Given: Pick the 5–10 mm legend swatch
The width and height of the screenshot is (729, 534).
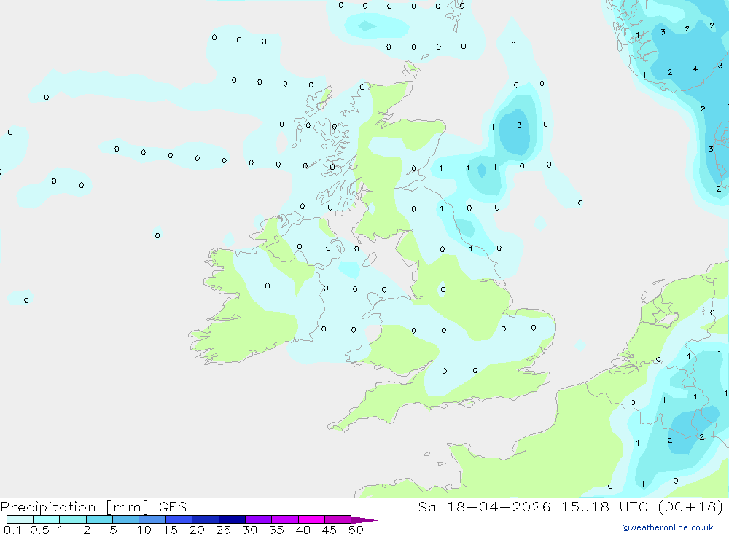Looking at the screenshot, I should pyautogui.click(x=126, y=519).
